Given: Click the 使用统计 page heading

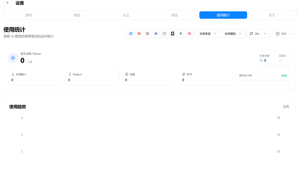Looking at the screenshot, I should click(x=14, y=30).
